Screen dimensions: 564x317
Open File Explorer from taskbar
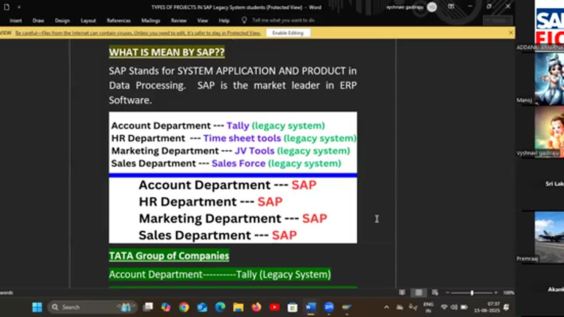click(x=238, y=307)
